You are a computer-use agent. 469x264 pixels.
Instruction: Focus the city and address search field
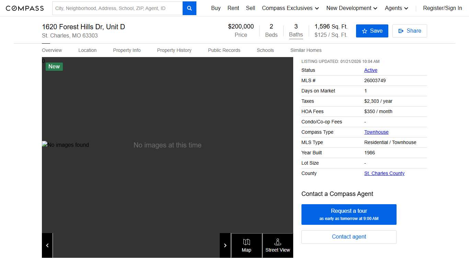point(117,8)
